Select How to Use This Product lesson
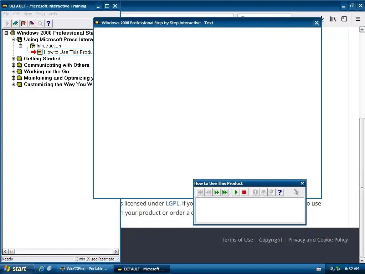Image resolution: width=365 pixels, height=274 pixels. [x=68, y=52]
